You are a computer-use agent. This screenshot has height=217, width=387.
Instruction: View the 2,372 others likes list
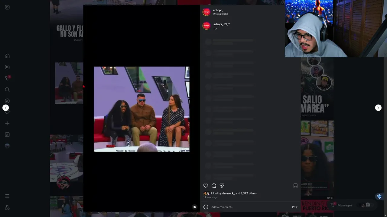[x=249, y=193]
